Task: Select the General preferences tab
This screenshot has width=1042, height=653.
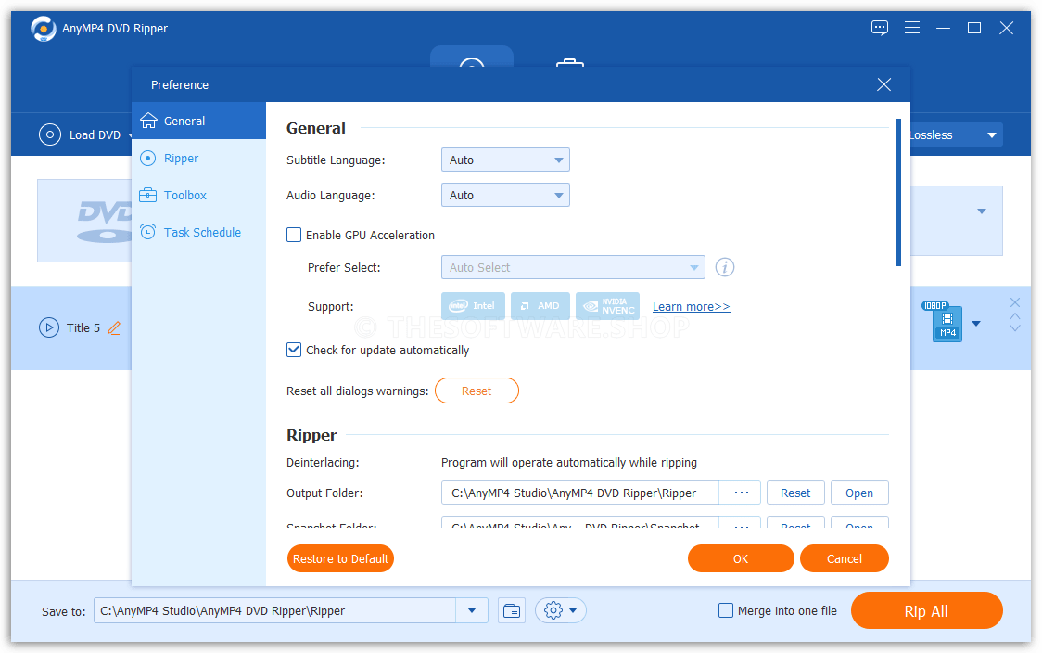Action: coord(198,121)
